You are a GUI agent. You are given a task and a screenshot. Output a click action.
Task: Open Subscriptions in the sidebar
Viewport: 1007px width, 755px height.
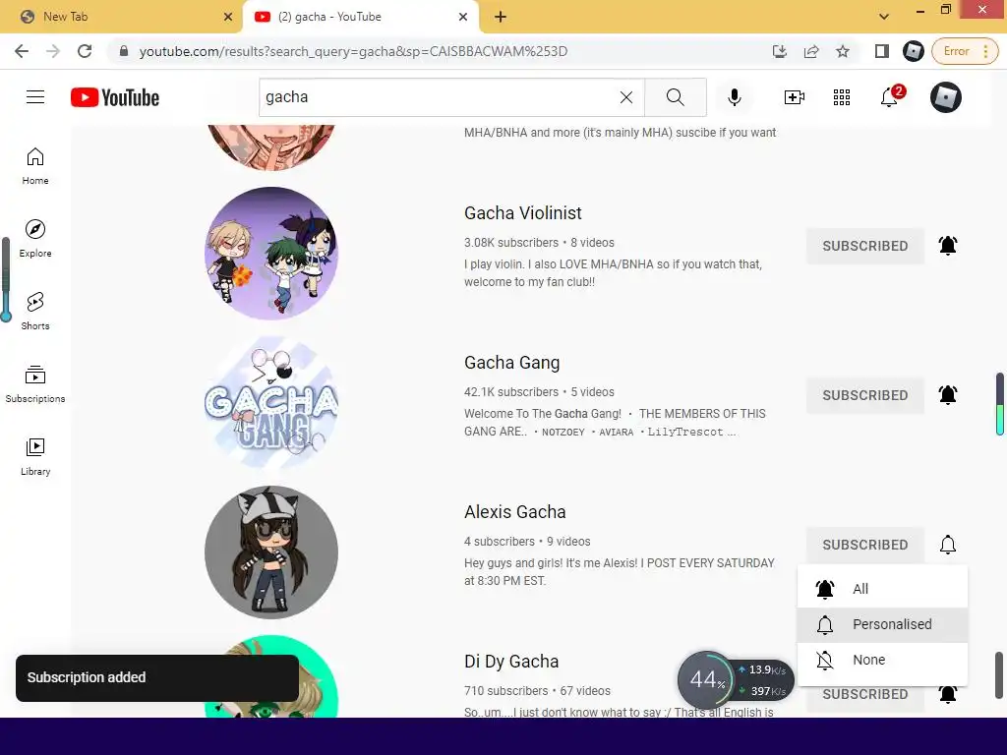pos(35,384)
